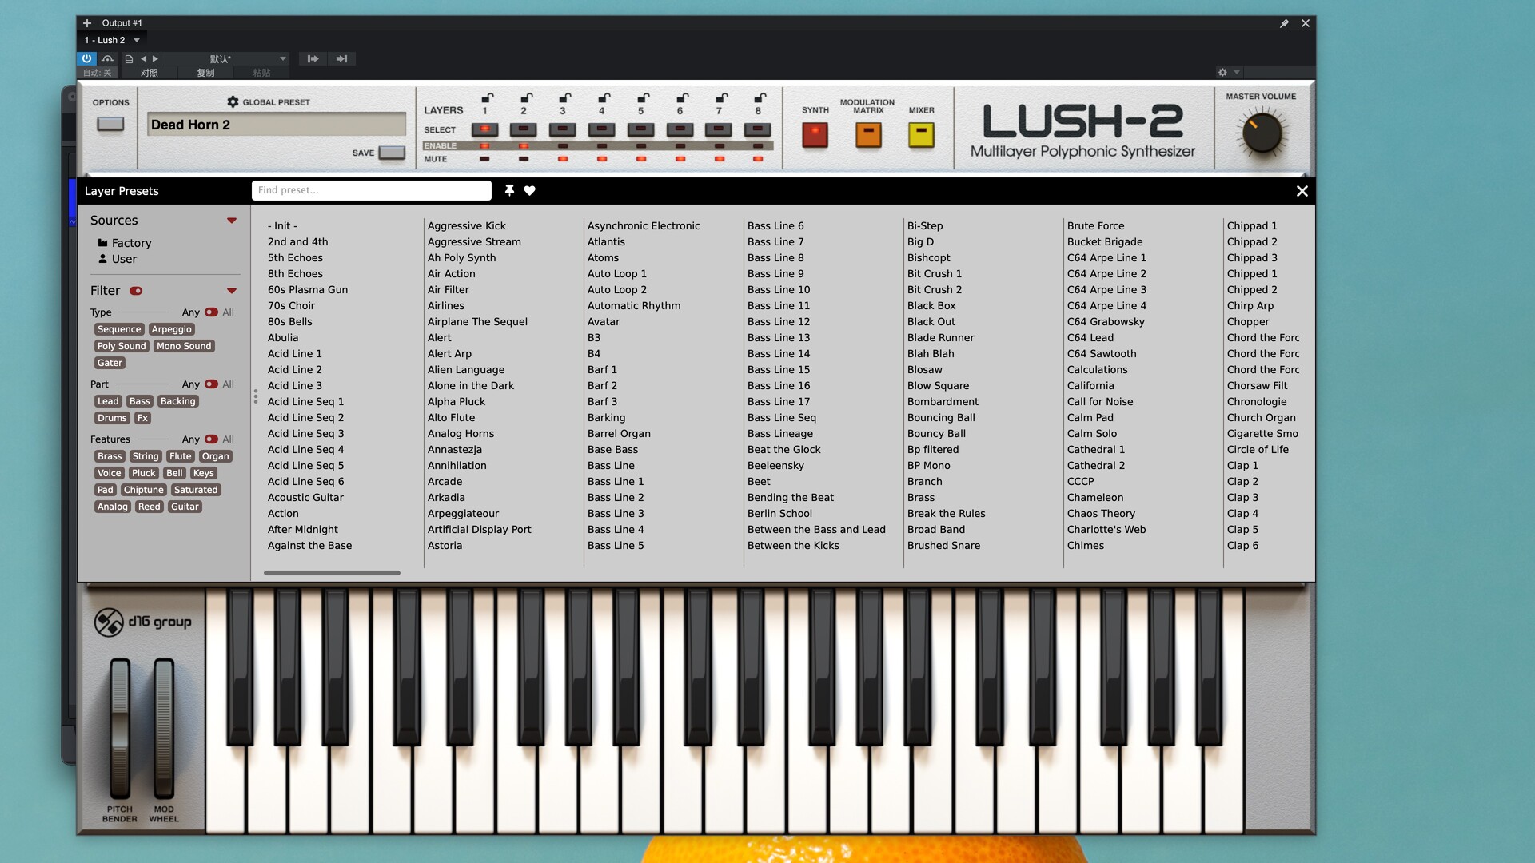Toggle the padlock above layer 8
1535x863 pixels.
coord(760,97)
